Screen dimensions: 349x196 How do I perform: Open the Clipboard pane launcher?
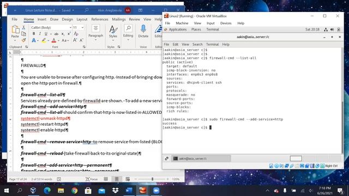point(27,47)
